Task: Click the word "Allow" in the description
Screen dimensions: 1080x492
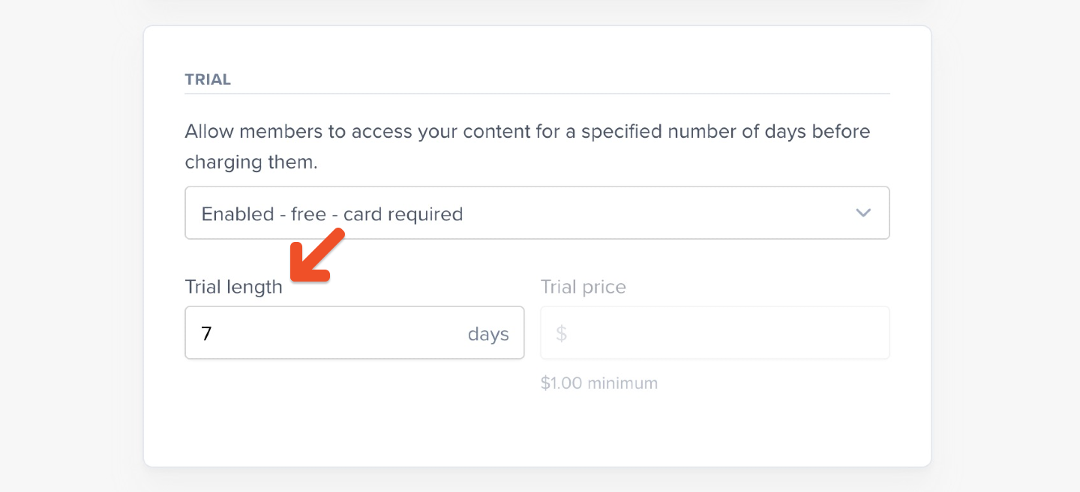Action: pyautogui.click(x=210, y=132)
